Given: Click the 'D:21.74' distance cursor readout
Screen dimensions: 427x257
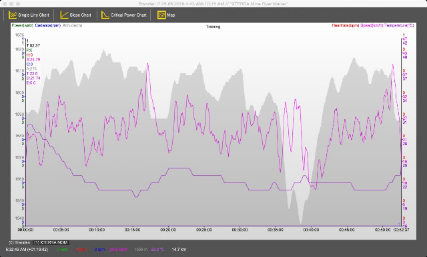Looking at the screenshot, I should (33, 78).
